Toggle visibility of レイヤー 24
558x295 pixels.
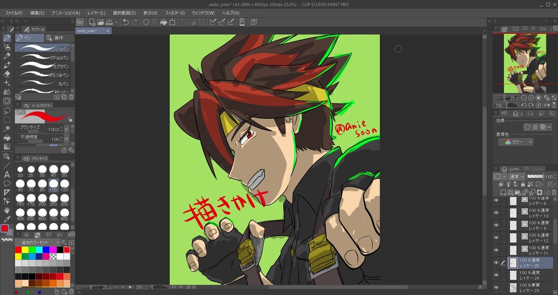coord(496,276)
